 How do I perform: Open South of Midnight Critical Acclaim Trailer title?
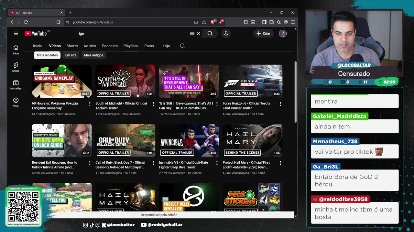click(121, 106)
